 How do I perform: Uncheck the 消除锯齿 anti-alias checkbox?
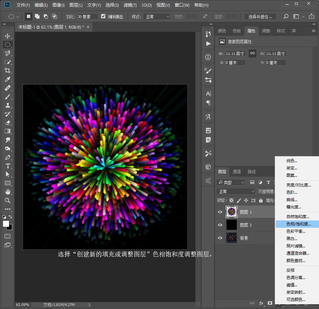(103, 16)
